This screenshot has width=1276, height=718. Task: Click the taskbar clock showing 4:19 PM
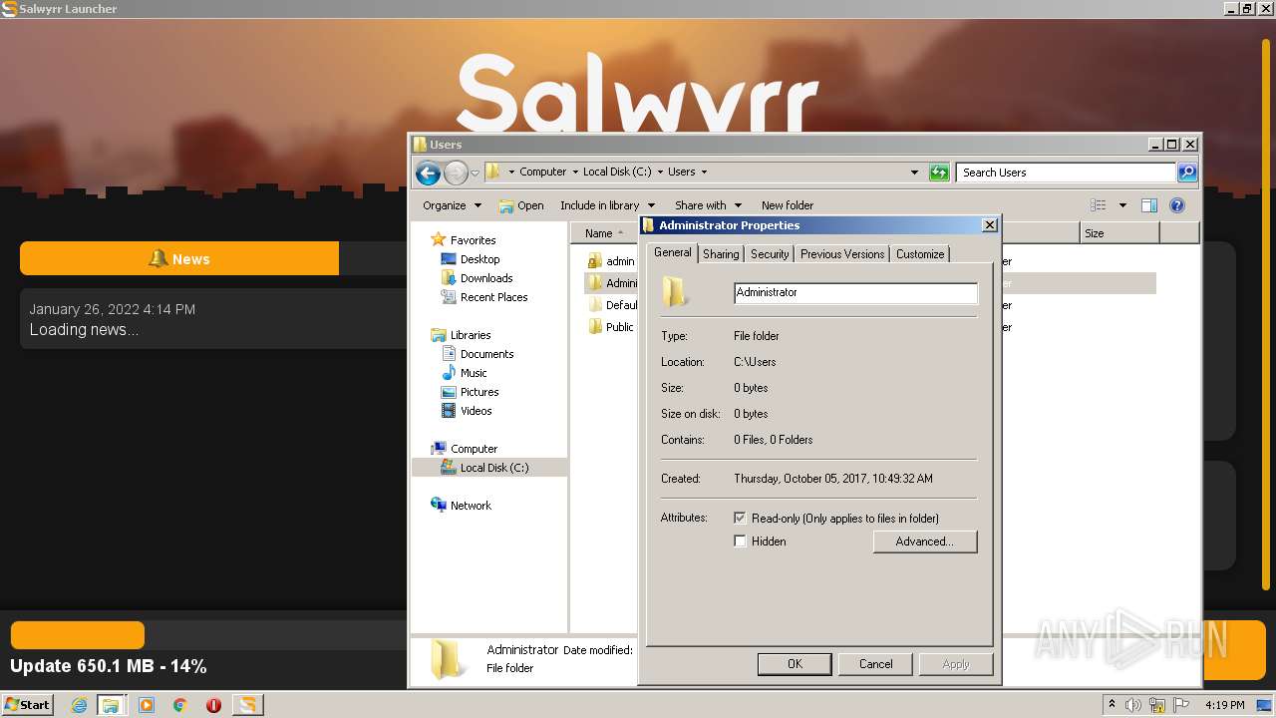[1224, 705]
